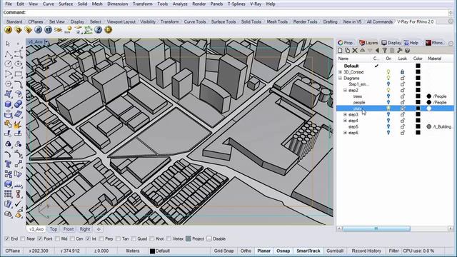Click the move to parent left-arrow icon
The height and width of the screenshot is (257, 457).
pyautogui.click(x=377, y=51)
